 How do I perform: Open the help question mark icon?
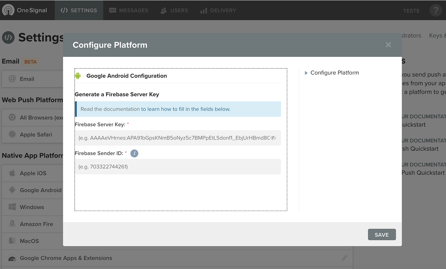tap(436, 10)
